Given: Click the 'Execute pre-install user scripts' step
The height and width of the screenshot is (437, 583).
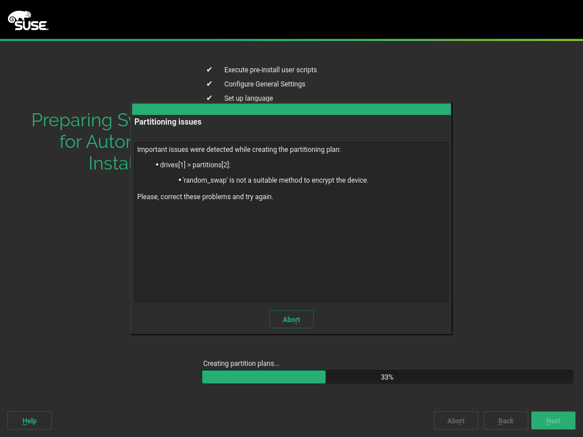Looking at the screenshot, I should point(270,70).
